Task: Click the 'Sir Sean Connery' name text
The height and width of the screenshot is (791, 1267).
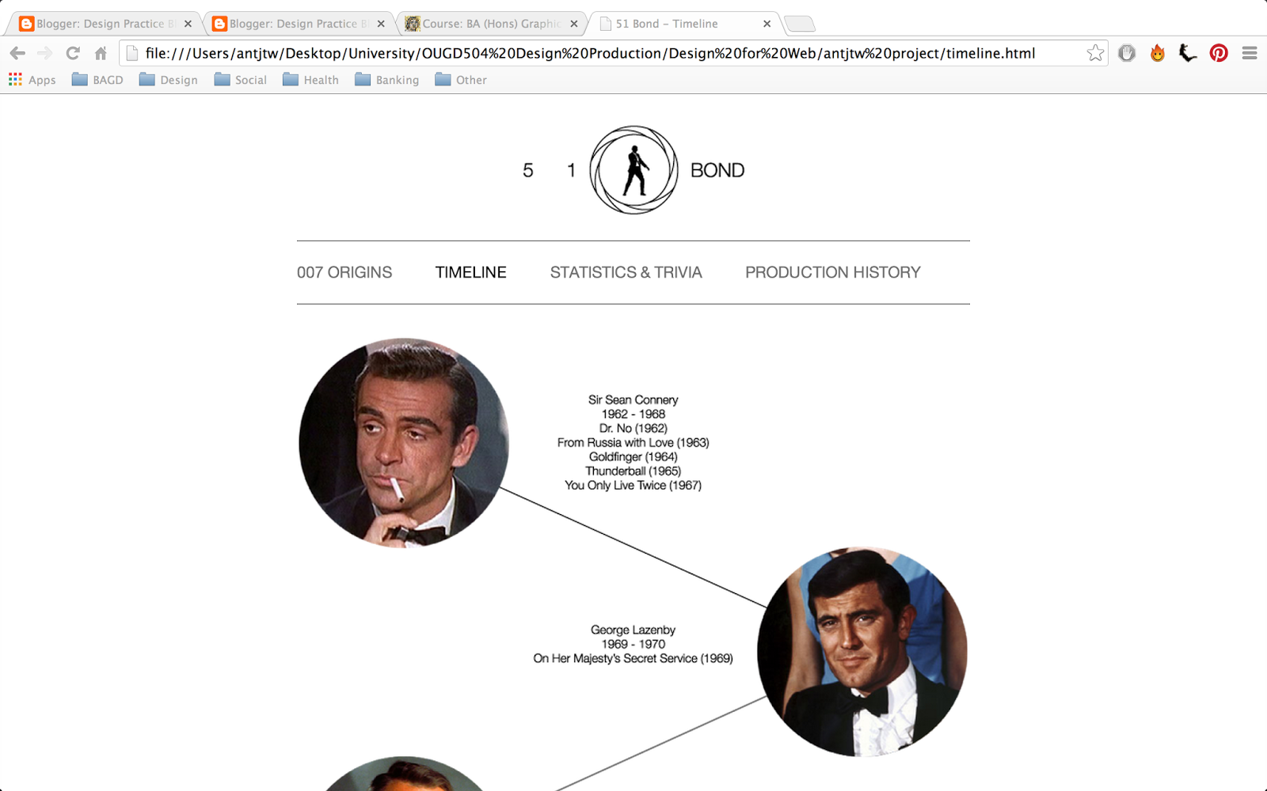Action: pyautogui.click(x=633, y=399)
